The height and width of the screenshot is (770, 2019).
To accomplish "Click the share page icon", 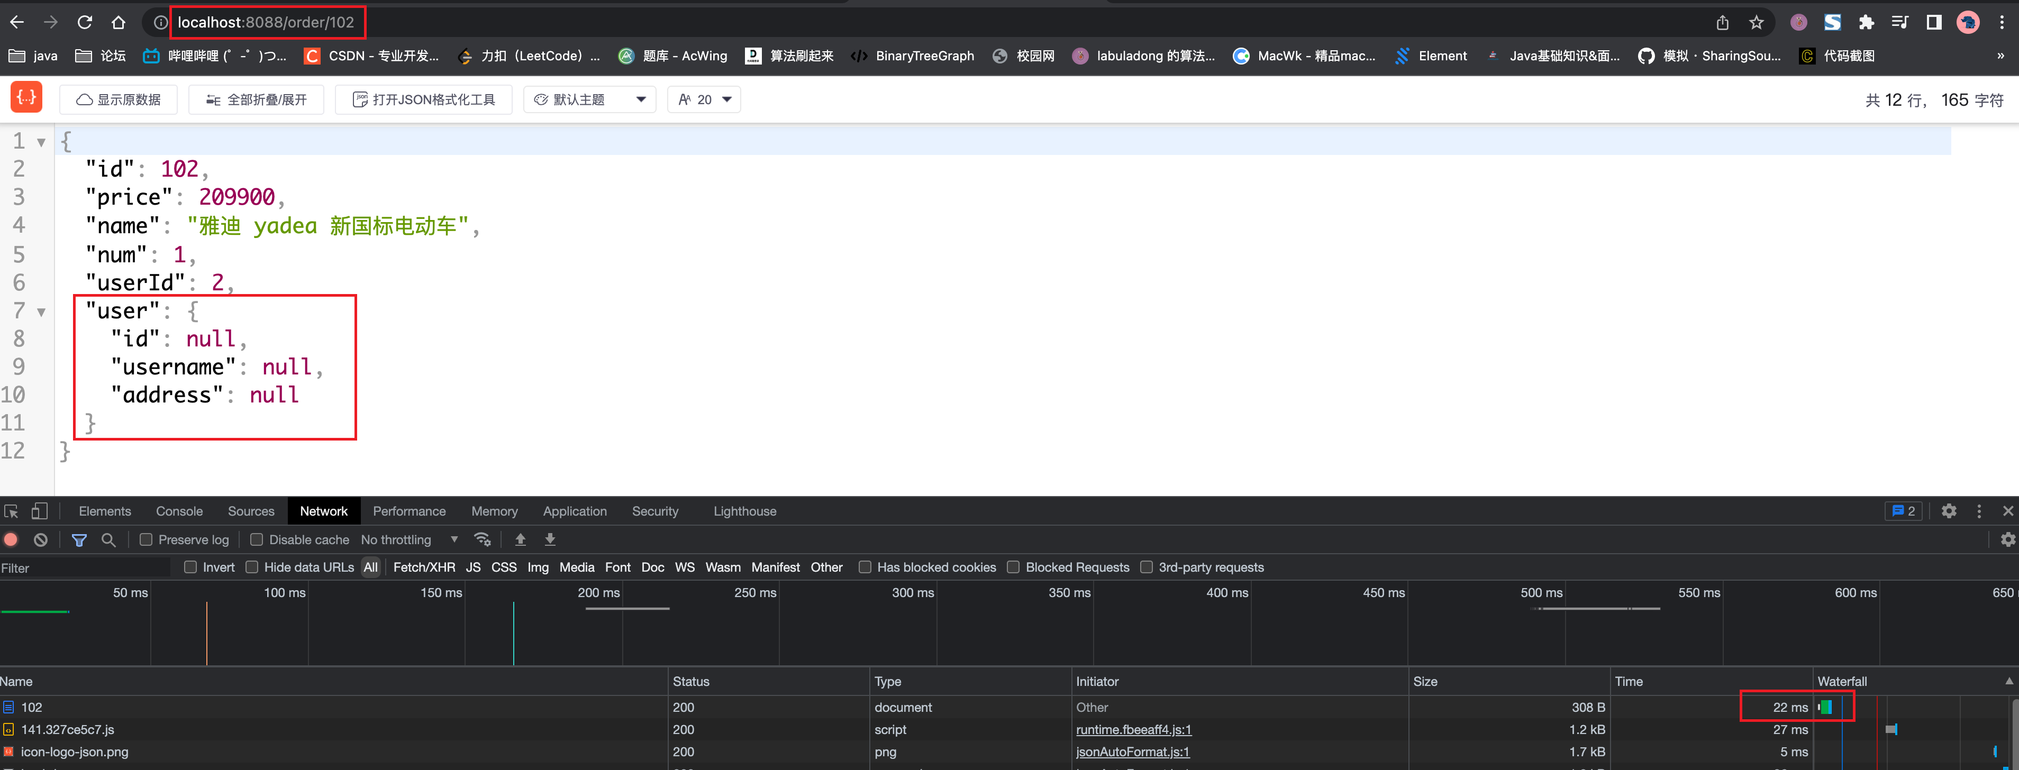I will tap(1722, 22).
